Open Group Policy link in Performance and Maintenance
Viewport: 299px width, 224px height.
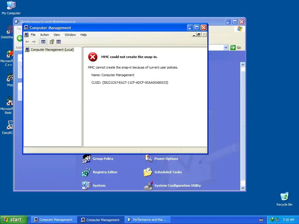point(103,159)
